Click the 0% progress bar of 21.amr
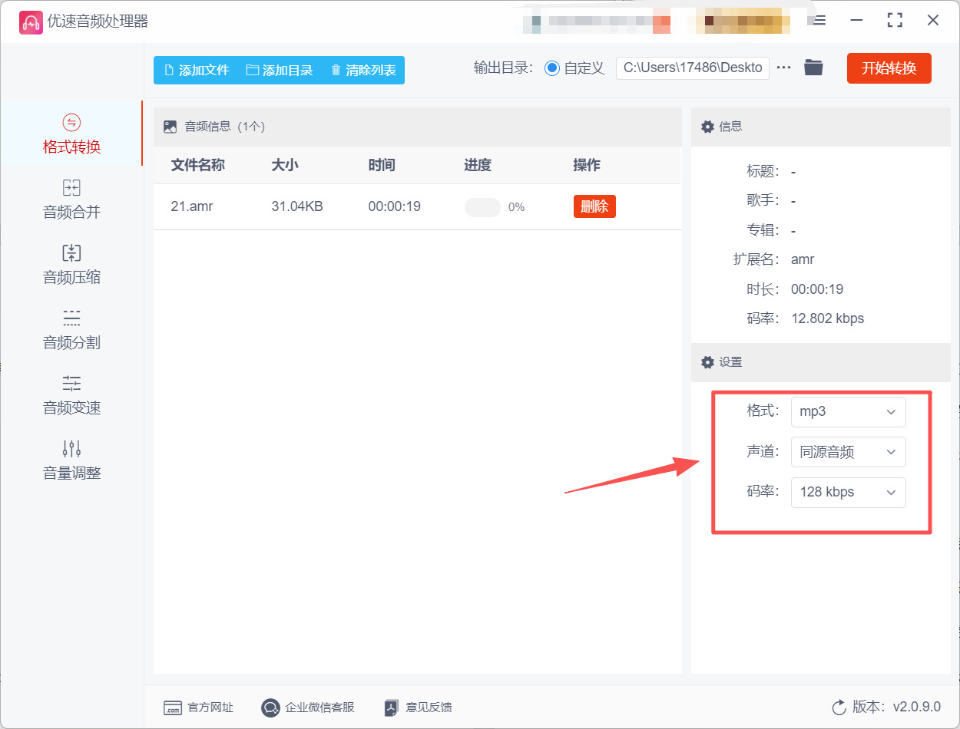Viewport: 960px width, 729px height. 482,206
